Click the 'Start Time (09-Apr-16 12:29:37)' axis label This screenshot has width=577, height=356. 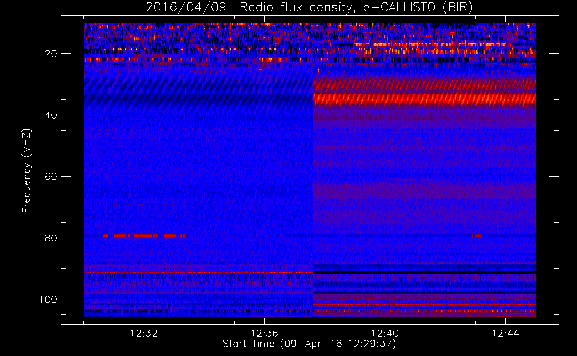(x=309, y=344)
